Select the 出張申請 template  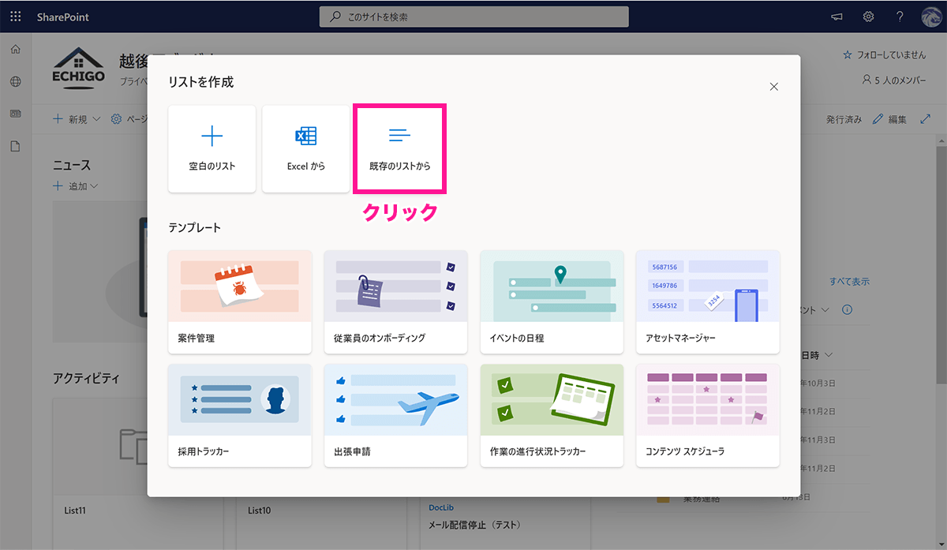[x=395, y=415]
